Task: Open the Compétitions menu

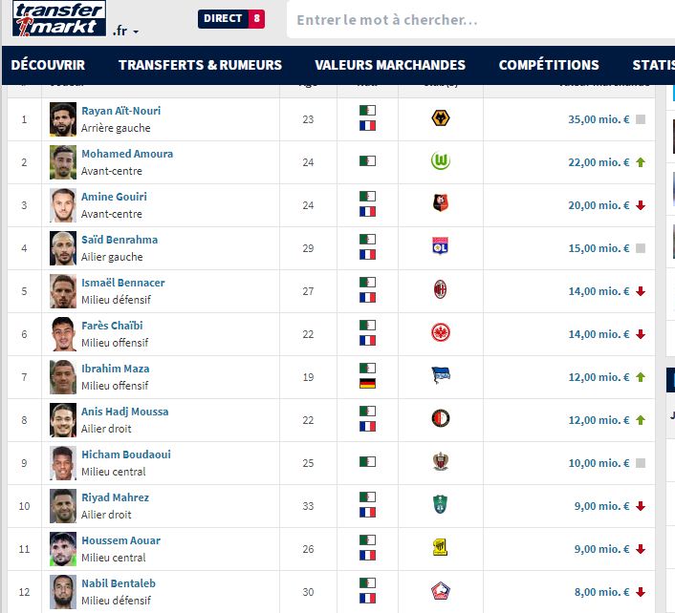Action: click(549, 65)
